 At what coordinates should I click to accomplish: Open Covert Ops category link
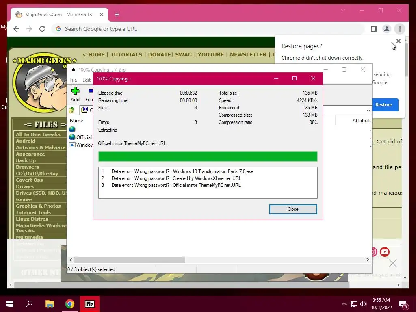point(29,180)
